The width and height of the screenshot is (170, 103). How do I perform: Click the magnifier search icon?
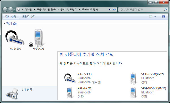pyautogui.click(x=165, y=10)
